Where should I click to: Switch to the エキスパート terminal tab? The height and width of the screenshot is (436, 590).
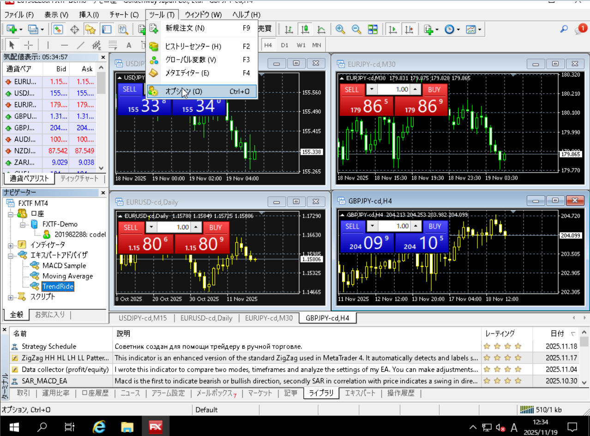(361, 393)
